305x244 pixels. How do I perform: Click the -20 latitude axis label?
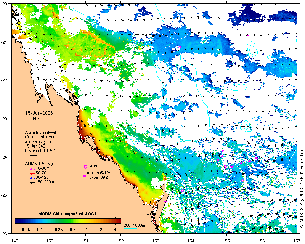(4, 4)
